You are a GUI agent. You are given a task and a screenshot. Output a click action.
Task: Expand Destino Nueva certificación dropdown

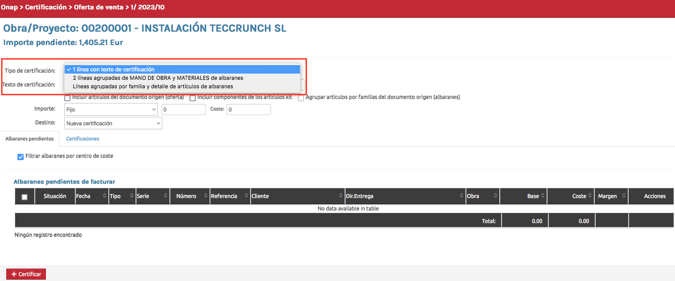click(113, 123)
